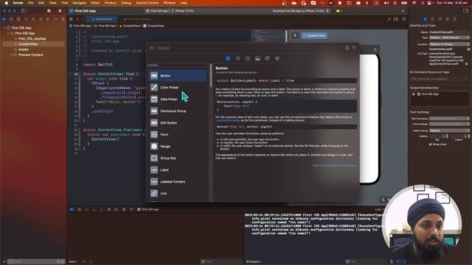472x265 pixels.
Task: Open the Report navigator icon
Action: [63, 19]
